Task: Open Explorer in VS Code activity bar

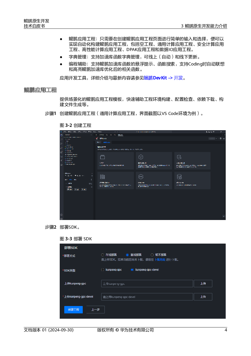Action: click(x=61, y=135)
